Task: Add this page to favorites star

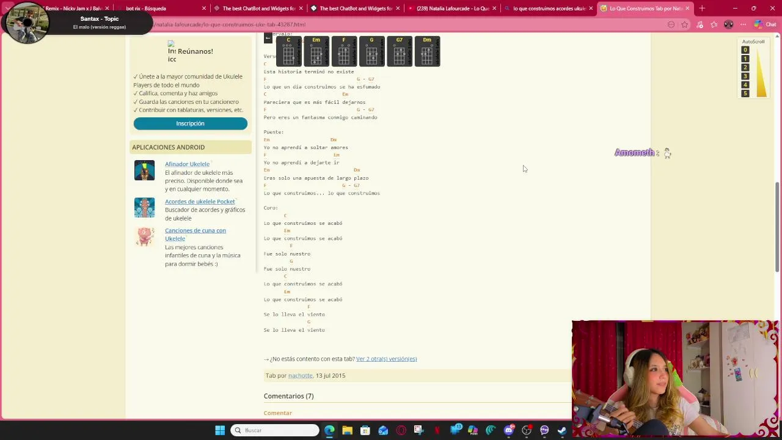Action: pyautogui.click(x=685, y=24)
